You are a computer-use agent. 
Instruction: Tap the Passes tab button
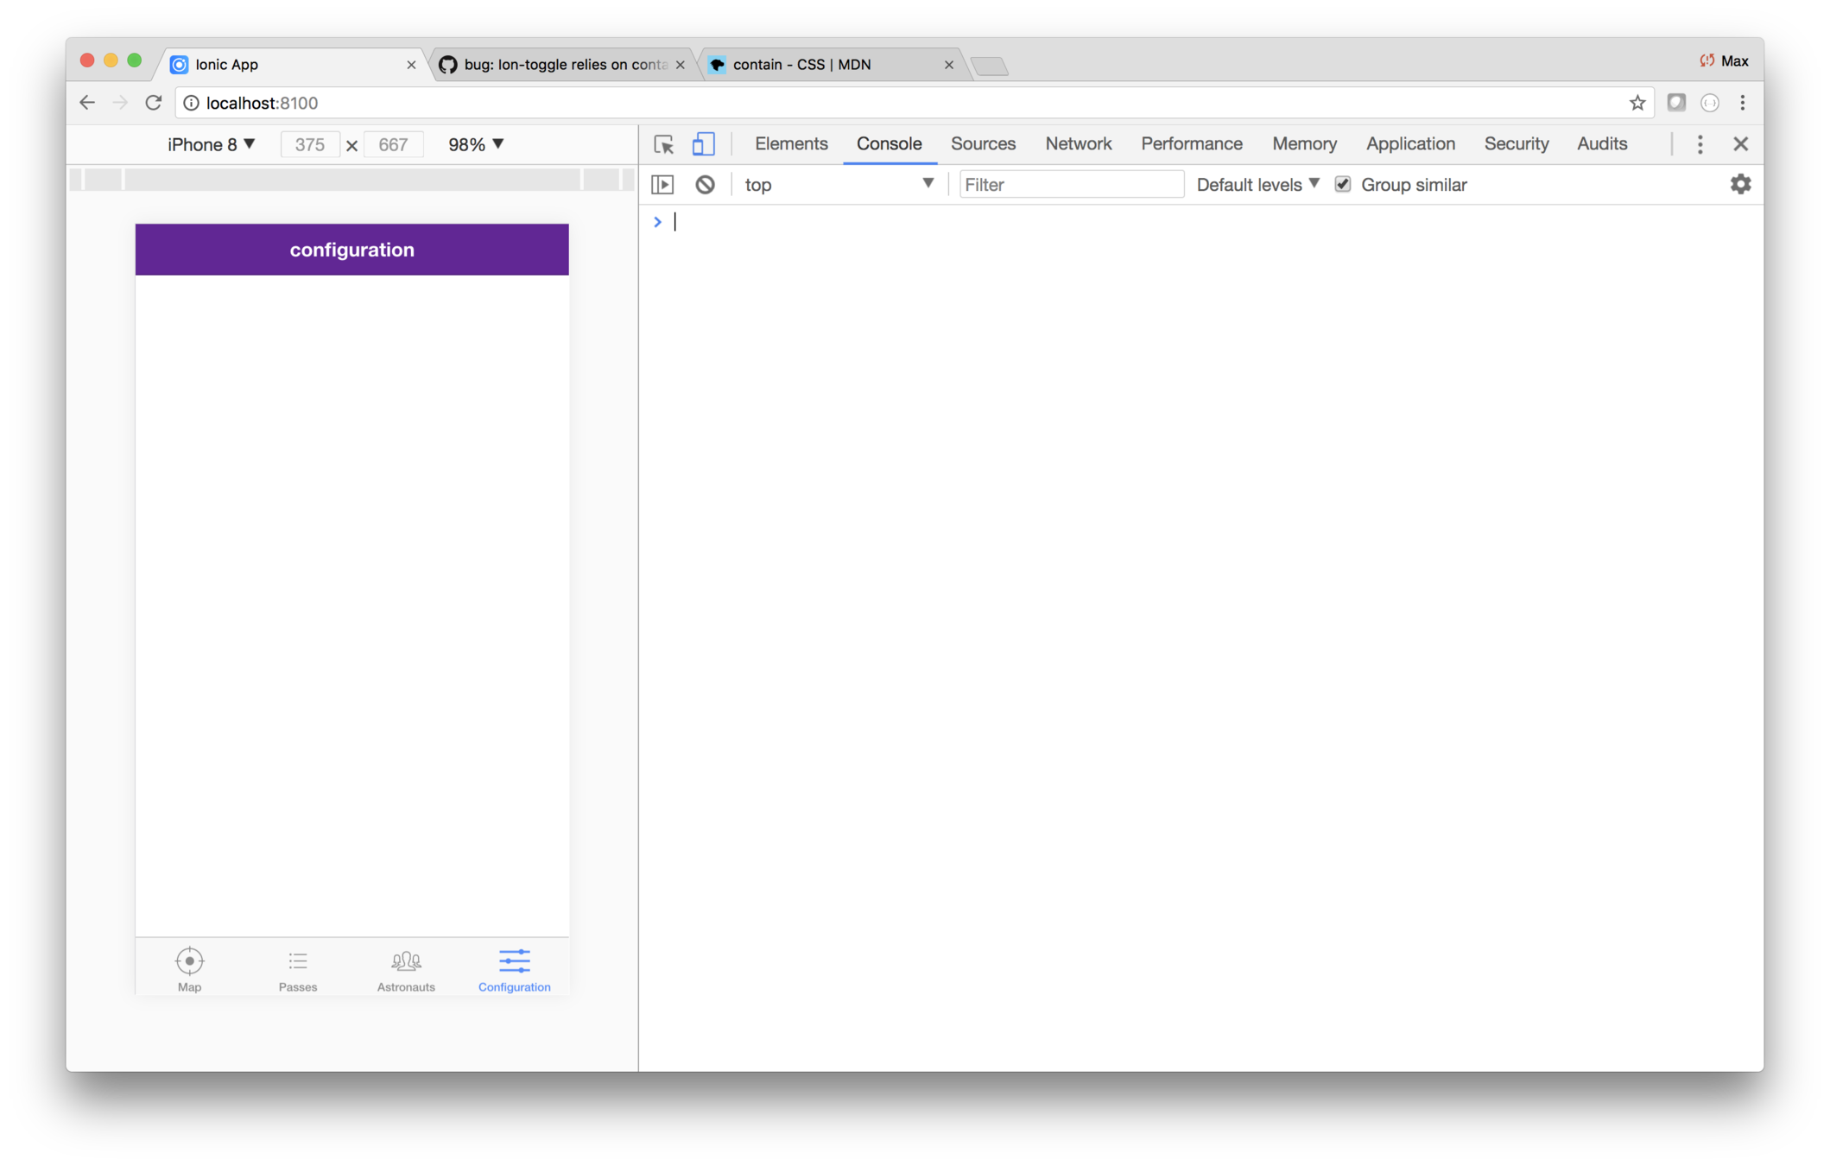pyautogui.click(x=298, y=969)
